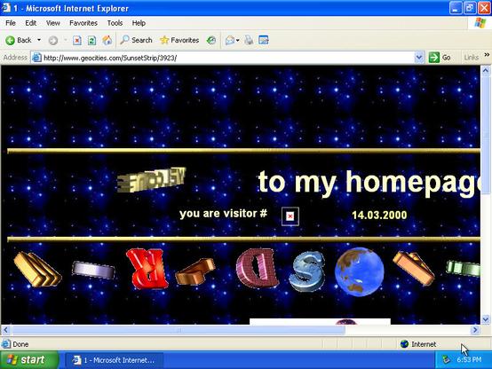Open the Tools menu
The image size is (492, 369).
coord(115,23)
